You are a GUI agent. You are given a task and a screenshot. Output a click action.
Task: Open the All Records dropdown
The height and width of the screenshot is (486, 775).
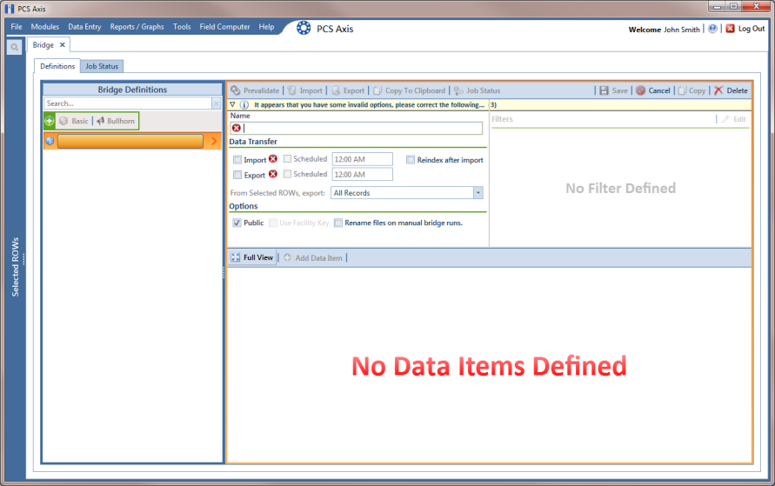pyautogui.click(x=478, y=193)
